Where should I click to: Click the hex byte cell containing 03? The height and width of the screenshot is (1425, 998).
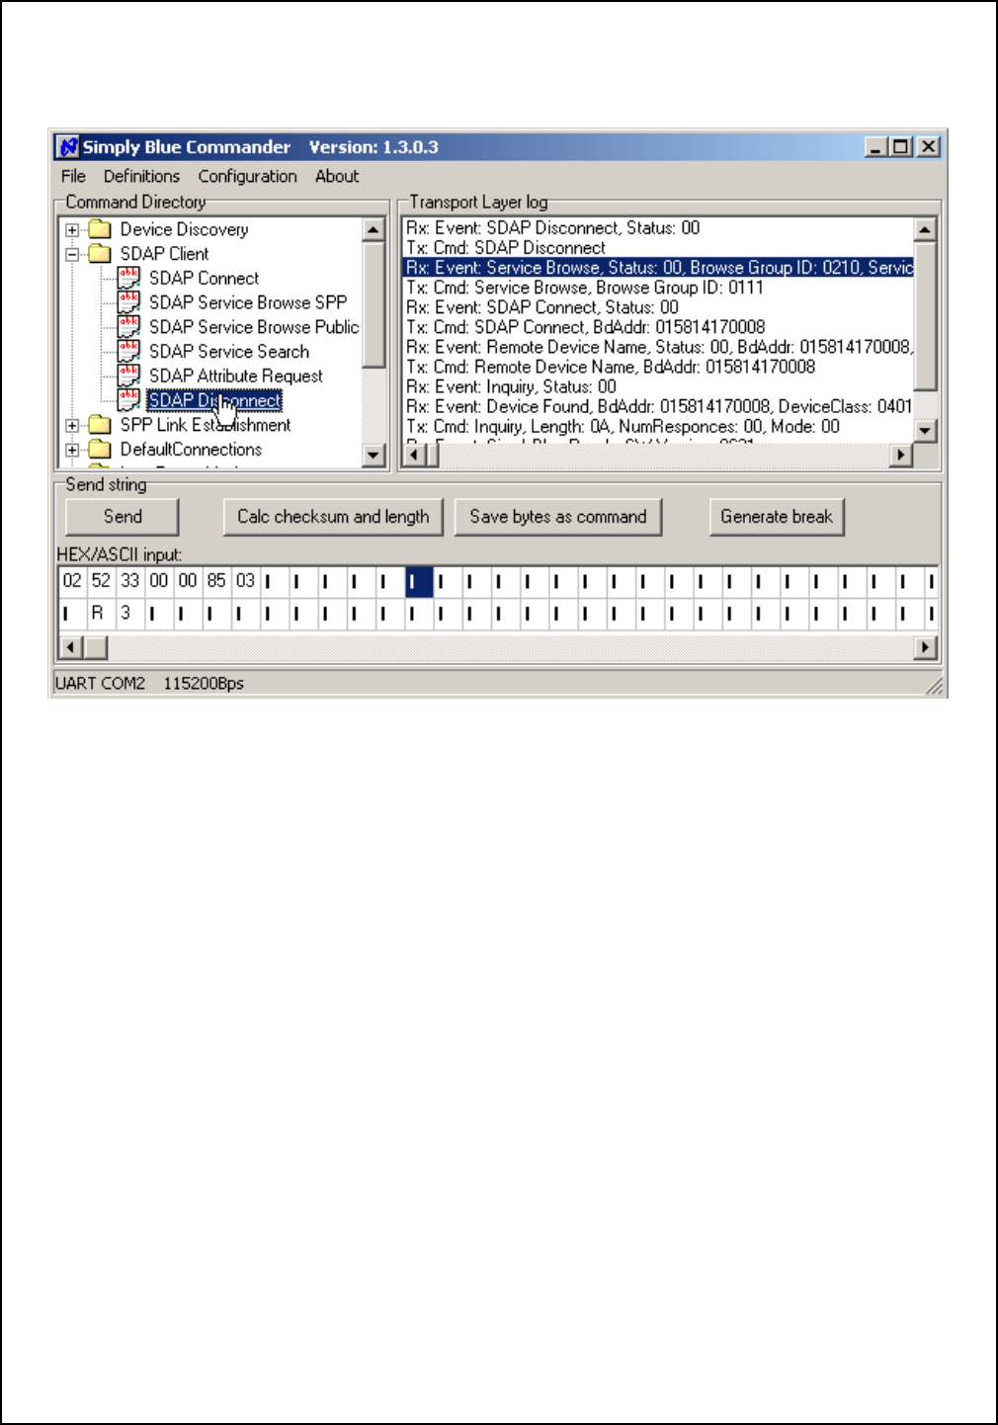pos(245,581)
